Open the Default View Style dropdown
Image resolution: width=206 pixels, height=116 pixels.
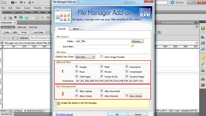(85, 57)
